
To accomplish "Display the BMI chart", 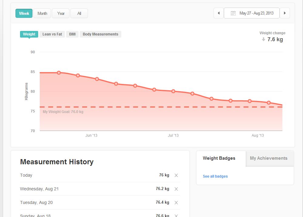I will click(x=72, y=34).
